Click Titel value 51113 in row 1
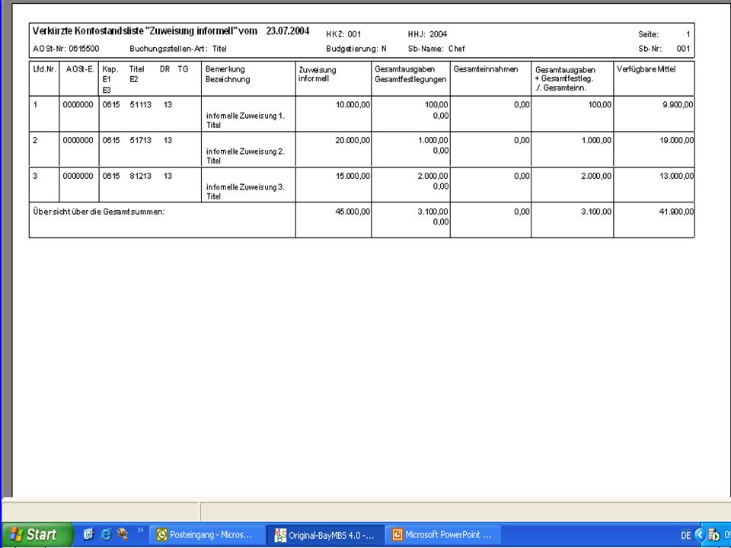 [140, 105]
